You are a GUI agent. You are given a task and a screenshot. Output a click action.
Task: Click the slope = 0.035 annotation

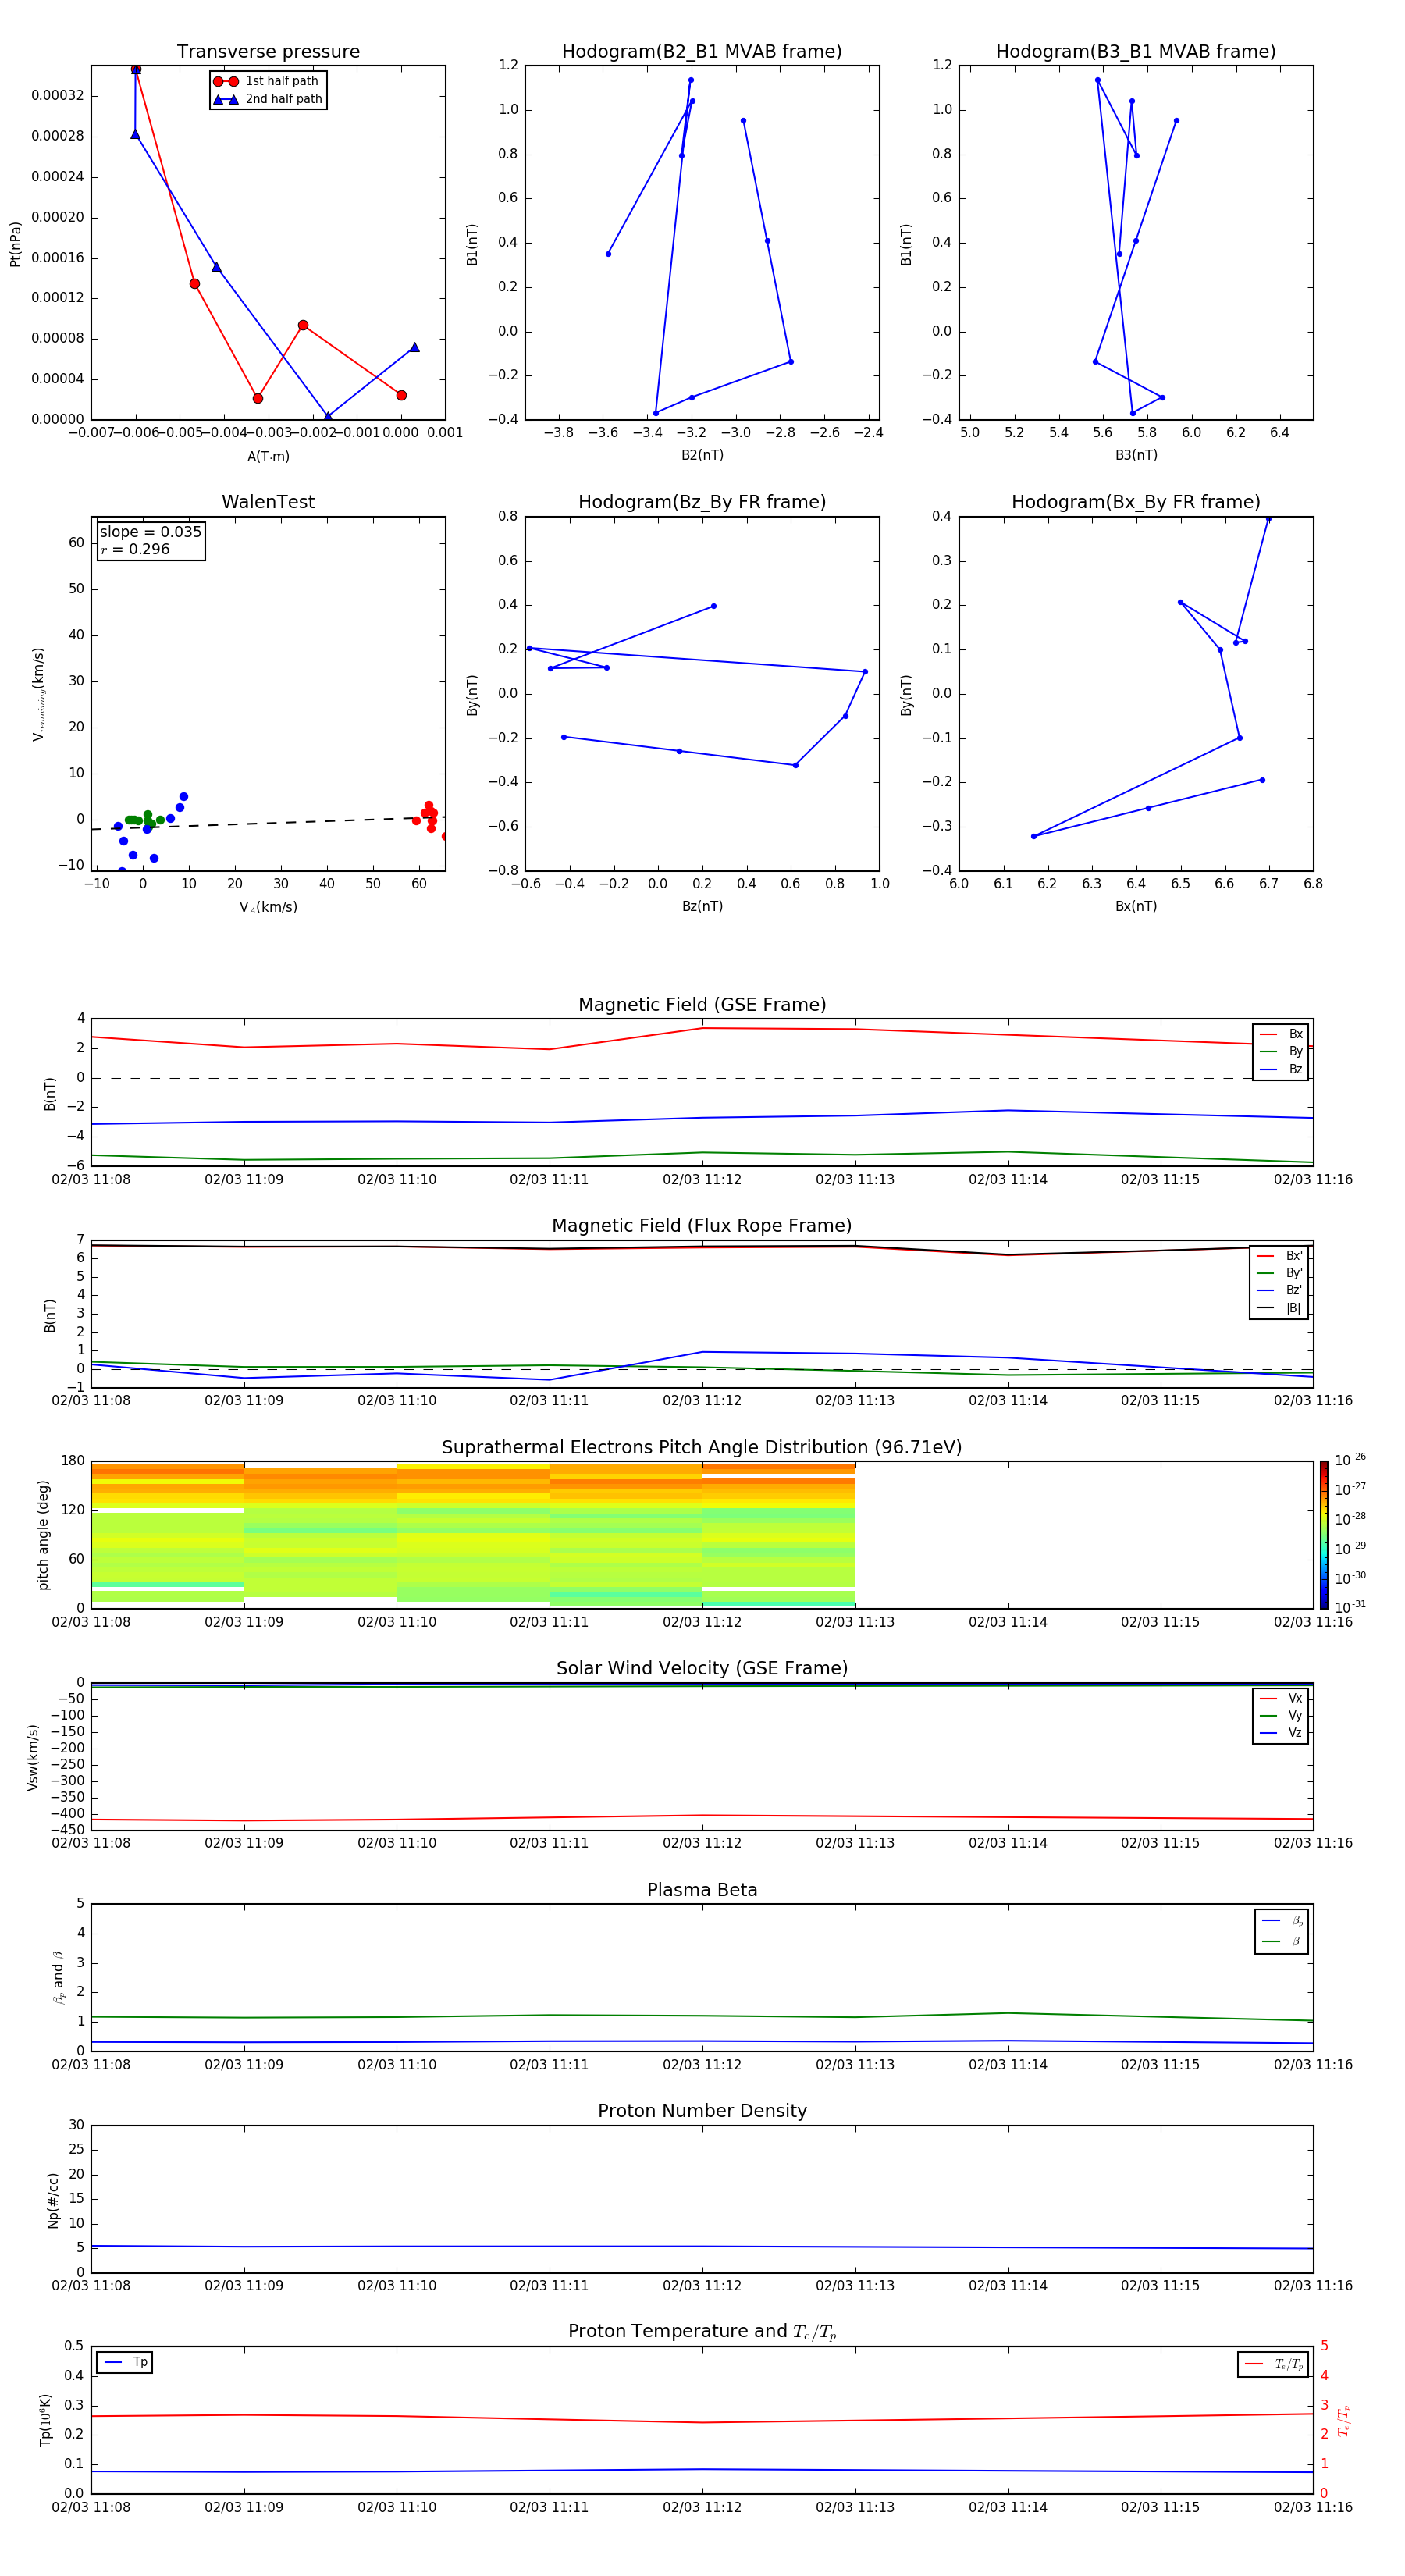(x=151, y=532)
